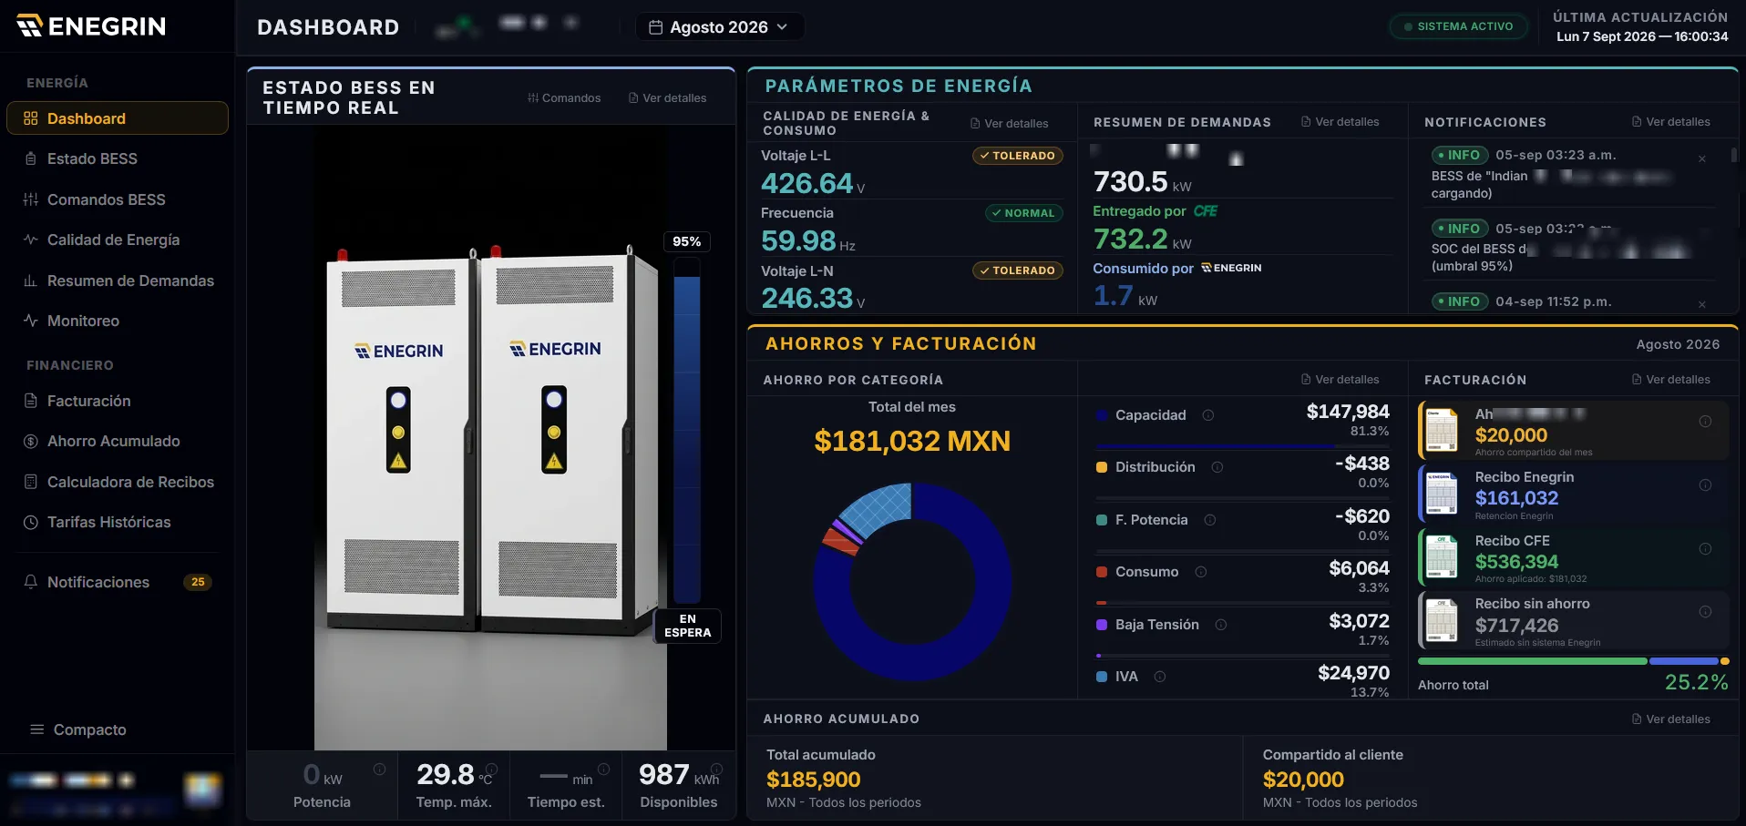1746x826 pixels.
Task: Open Ver detalles for Resumen de Demandas
Action: [1340, 122]
